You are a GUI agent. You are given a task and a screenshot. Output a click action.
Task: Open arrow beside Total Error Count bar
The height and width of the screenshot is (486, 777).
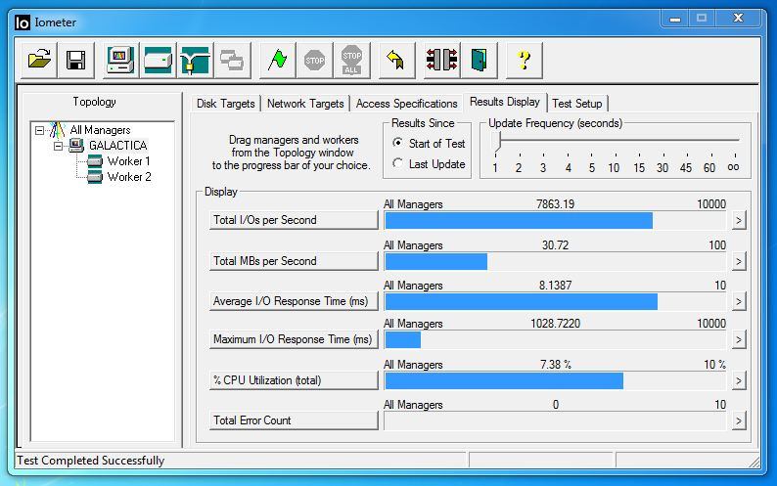point(739,420)
